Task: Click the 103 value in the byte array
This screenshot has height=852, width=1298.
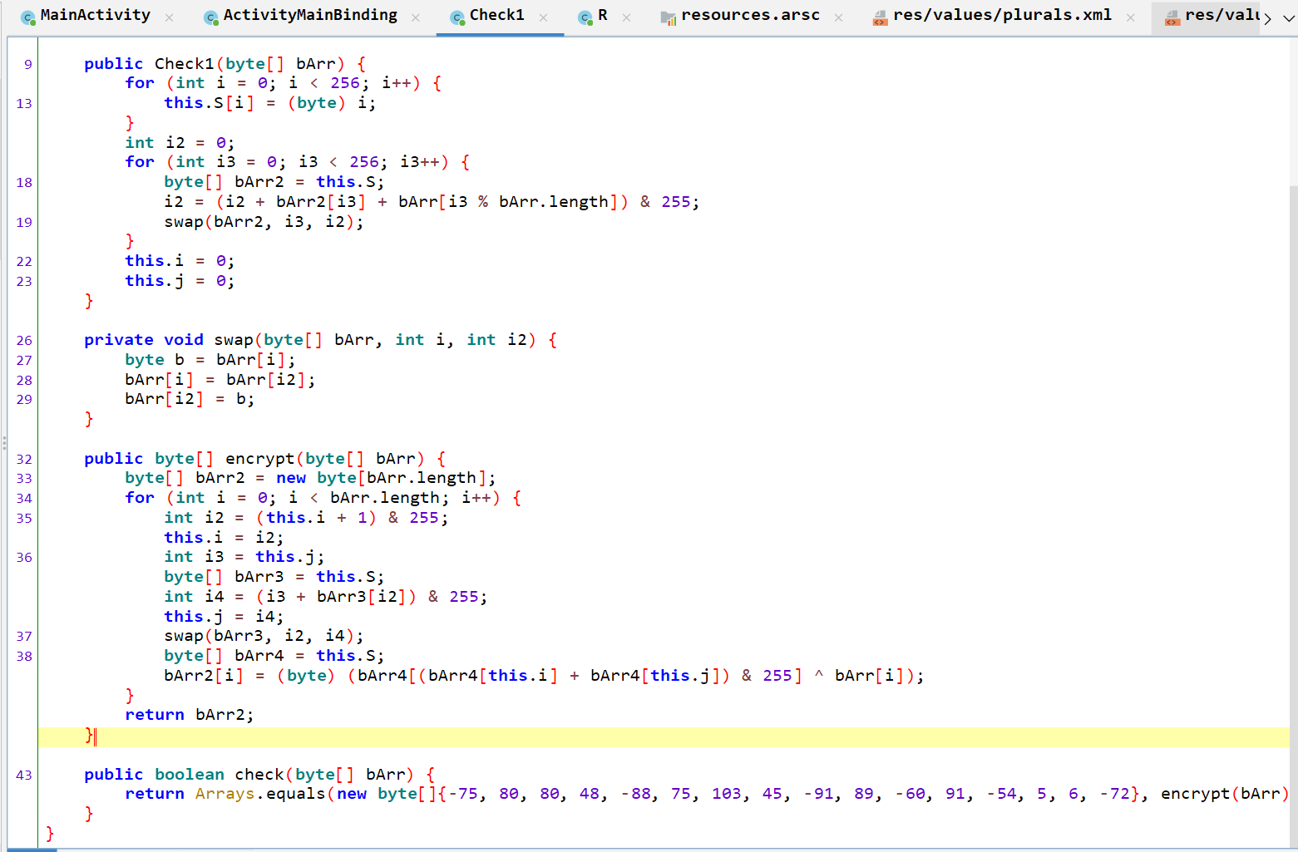Action: (x=726, y=793)
